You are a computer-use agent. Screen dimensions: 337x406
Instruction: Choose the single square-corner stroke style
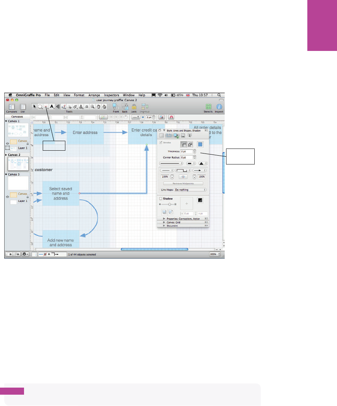tap(184, 145)
